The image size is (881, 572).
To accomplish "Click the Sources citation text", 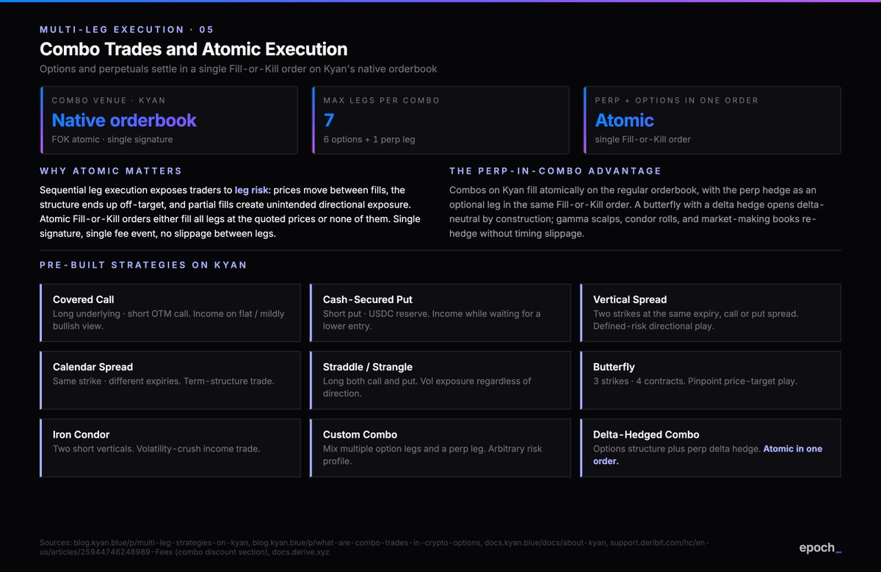I will point(374,546).
